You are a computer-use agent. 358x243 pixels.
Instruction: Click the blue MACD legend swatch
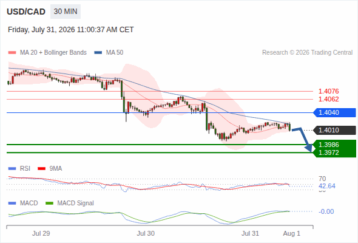pyautogui.click(x=12, y=203)
